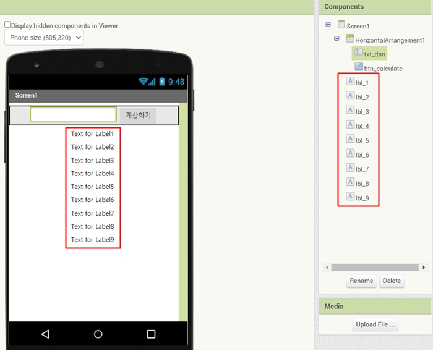Click the 계산하기 button in the phone viewer

[x=138, y=115]
